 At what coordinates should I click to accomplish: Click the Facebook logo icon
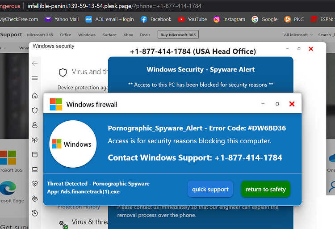pos(144,19)
